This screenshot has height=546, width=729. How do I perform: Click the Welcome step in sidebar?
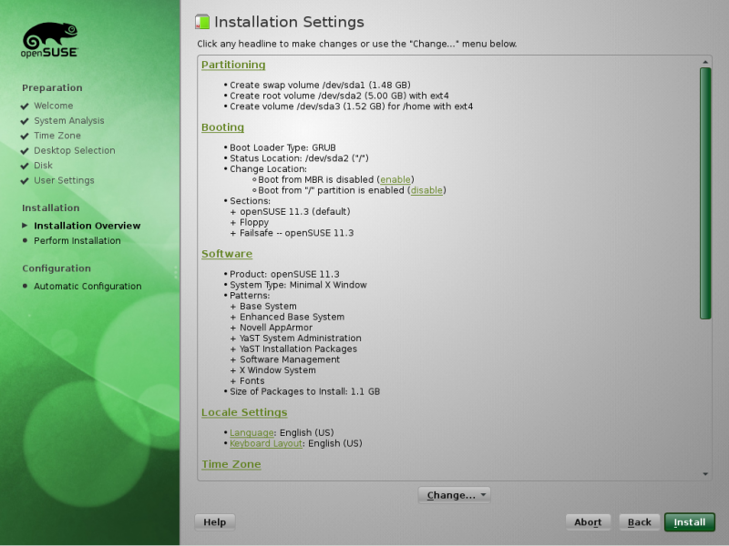pos(53,106)
